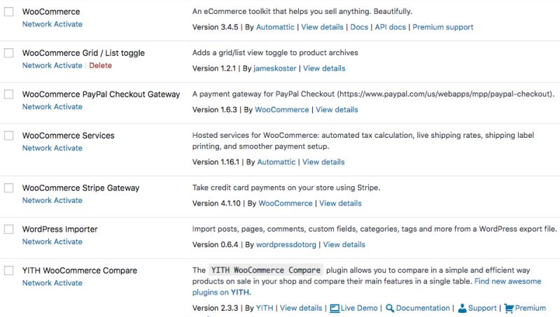Click 'A payment gateway for PayPal Checkout' description
Image resolution: width=560 pixels, height=317 pixels.
click(373, 94)
